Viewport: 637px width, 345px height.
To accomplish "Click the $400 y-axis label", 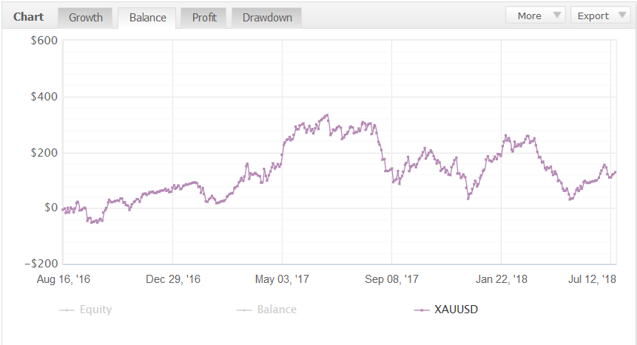I will pyautogui.click(x=44, y=97).
